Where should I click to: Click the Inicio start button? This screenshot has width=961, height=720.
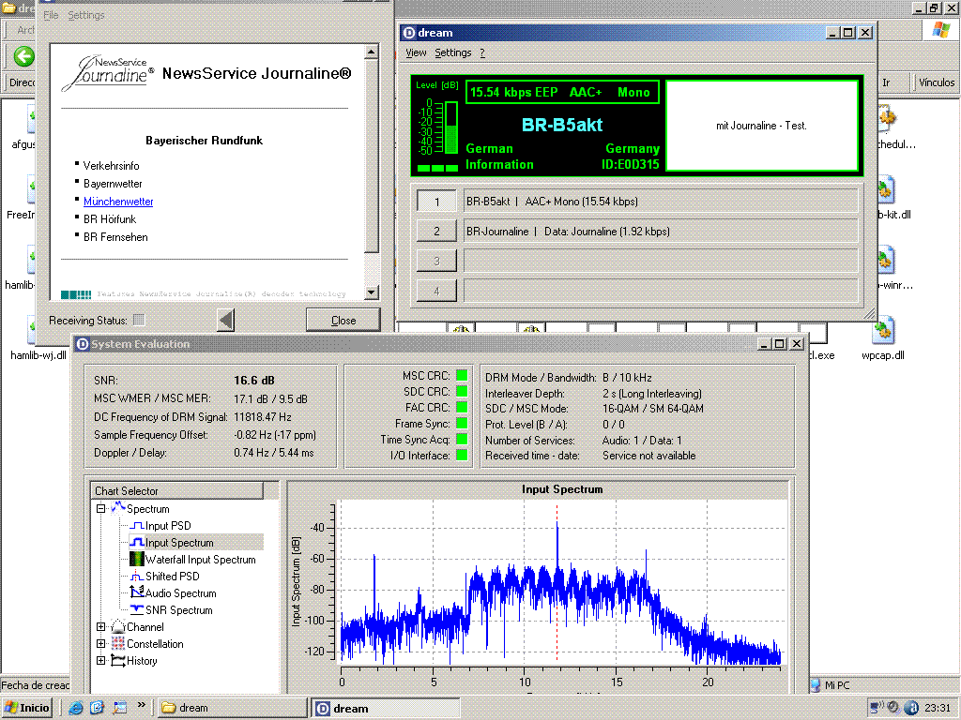(27, 708)
